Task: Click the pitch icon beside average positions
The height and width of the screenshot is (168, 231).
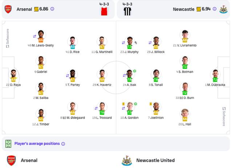Action: point(8,144)
